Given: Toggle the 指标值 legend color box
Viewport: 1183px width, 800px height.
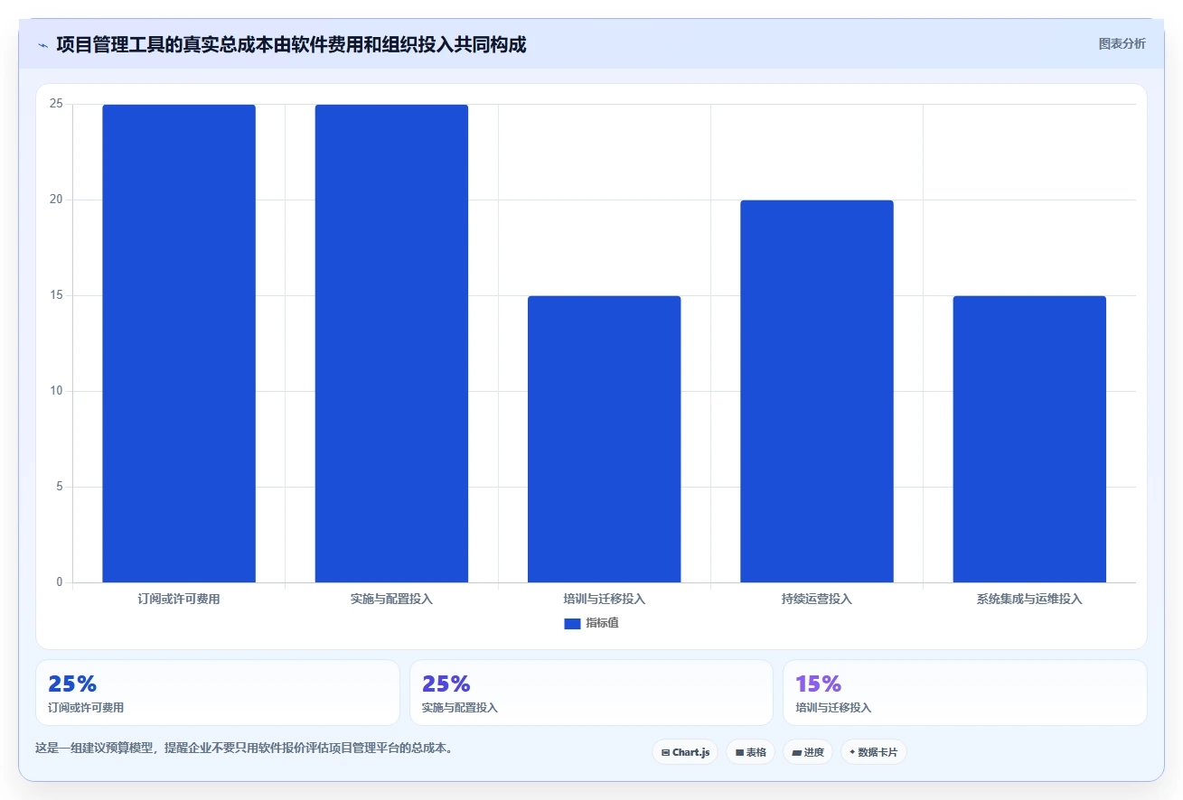Looking at the screenshot, I should point(572,623).
